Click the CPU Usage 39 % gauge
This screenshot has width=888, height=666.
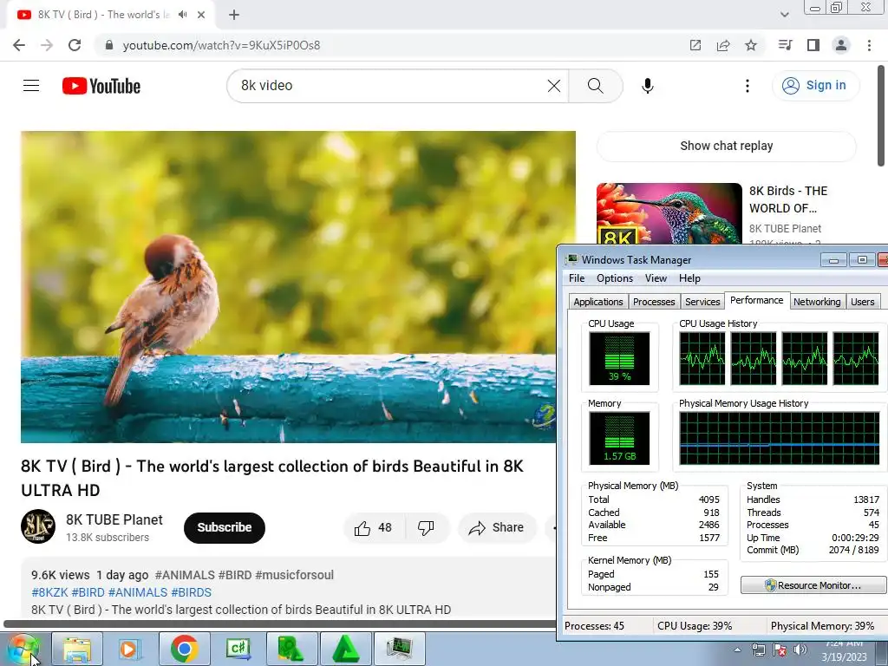pyautogui.click(x=619, y=358)
